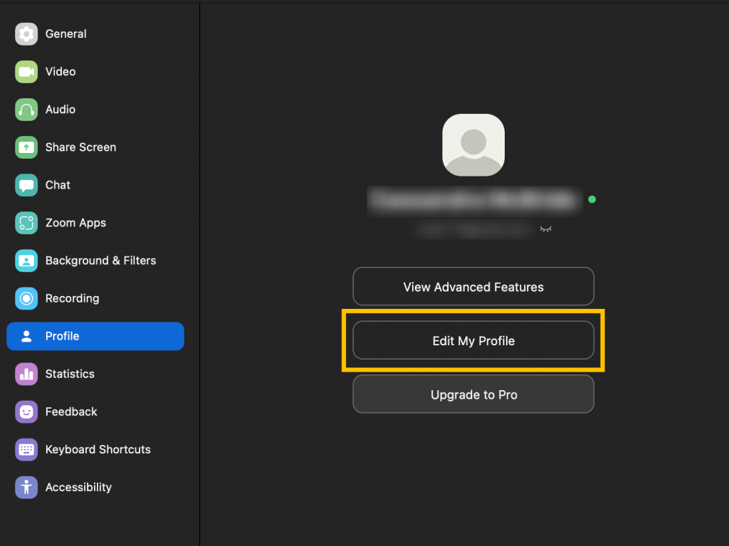Click the Share Screen icon
This screenshot has width=729, height=546.
tap(26, 147)
